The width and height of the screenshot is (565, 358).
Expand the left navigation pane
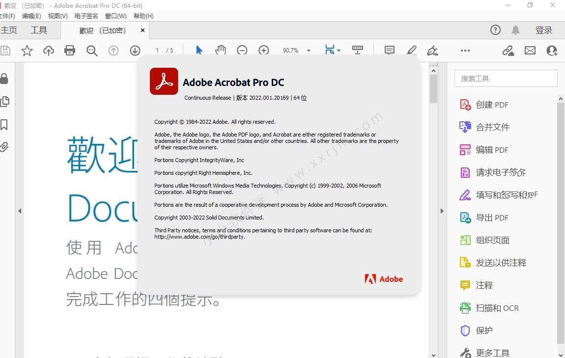[20, 211]
